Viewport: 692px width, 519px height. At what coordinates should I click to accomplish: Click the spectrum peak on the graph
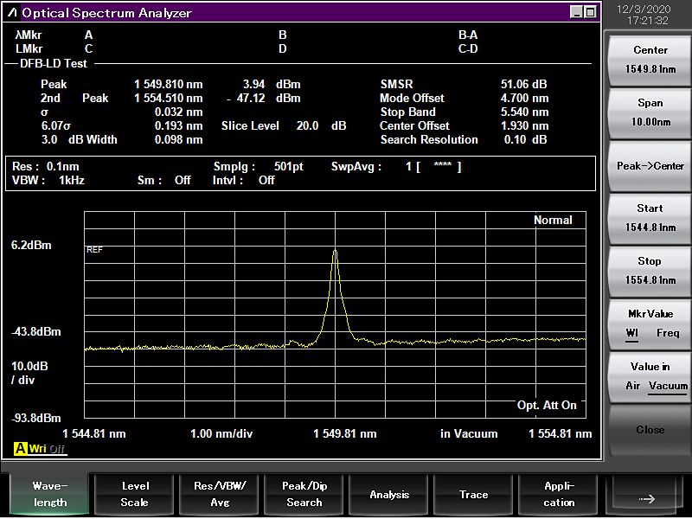[x=335, y=250]
